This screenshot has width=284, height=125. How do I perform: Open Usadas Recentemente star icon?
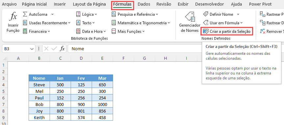tap(25, 23)
